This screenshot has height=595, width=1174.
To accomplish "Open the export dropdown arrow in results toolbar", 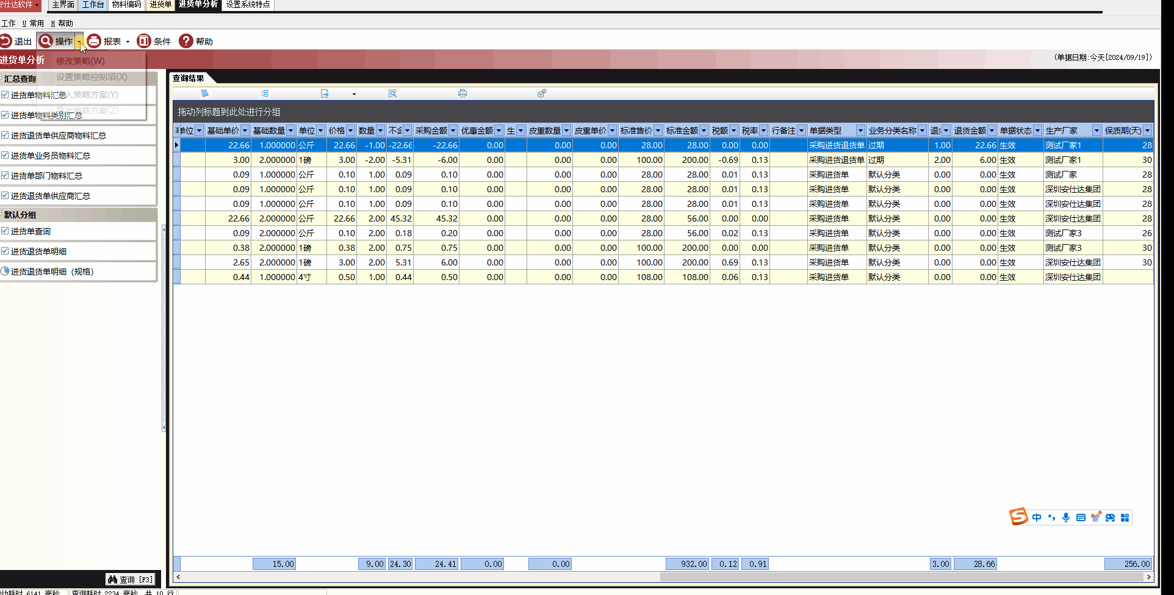I will pos(354,94).
